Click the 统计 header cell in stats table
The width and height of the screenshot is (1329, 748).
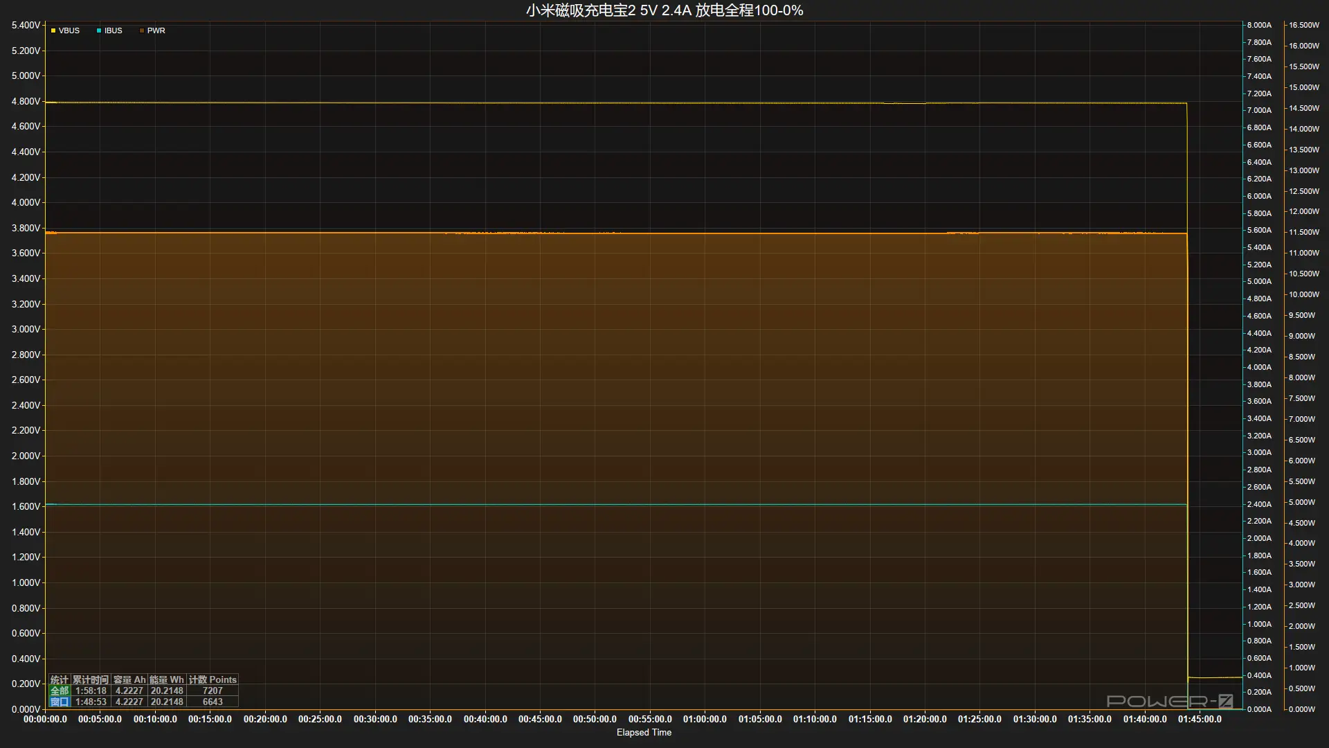60,679
